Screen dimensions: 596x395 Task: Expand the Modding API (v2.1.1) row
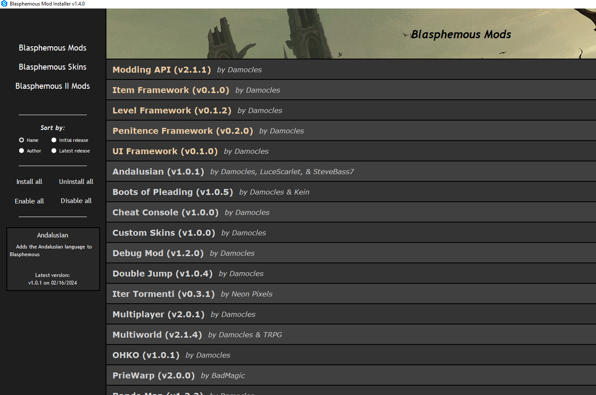tap(161, 70)
